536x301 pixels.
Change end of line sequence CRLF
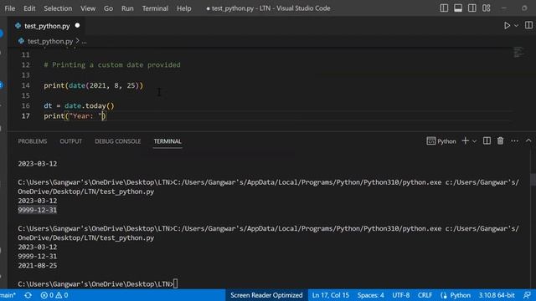click(x=425, y=295)
